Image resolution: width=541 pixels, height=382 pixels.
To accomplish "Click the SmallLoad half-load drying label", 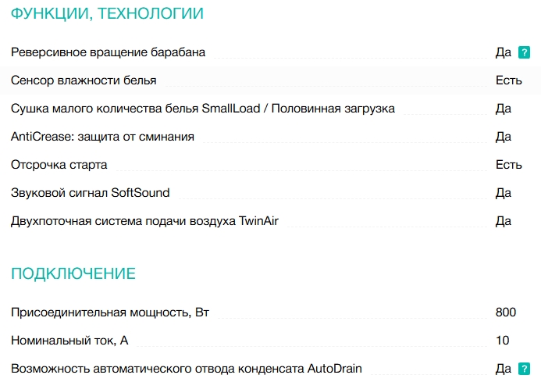I will click(203, 109).
